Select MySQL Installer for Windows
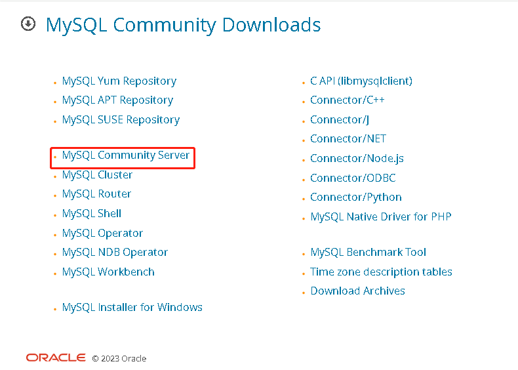Viewport: 518px width, 370px height. (132, 308)
